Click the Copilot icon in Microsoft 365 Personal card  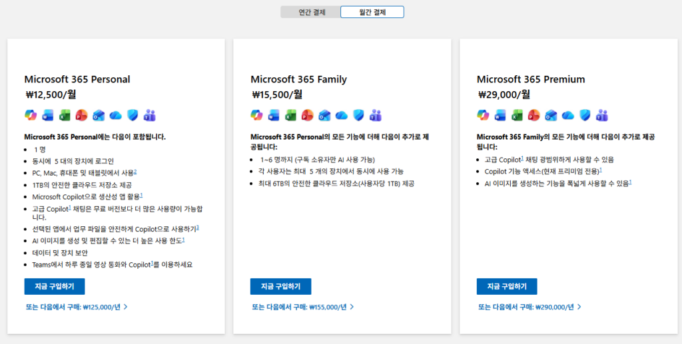[x=31, y=115]
